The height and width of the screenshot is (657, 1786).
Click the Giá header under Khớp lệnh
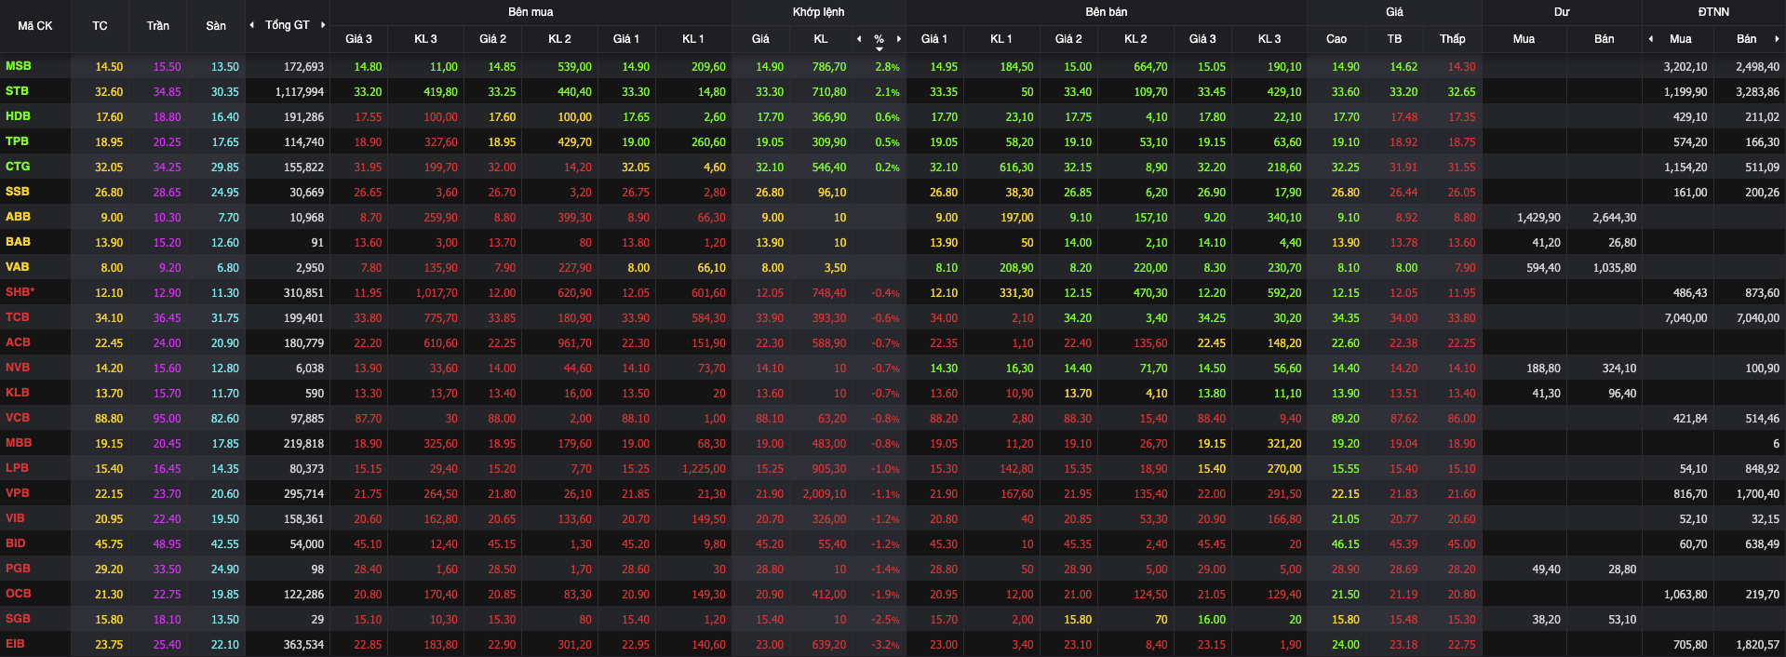point(760,39)
